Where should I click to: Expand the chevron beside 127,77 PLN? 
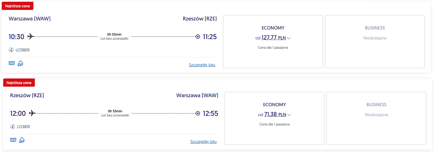pyautogui.click(x=289, y=38)
